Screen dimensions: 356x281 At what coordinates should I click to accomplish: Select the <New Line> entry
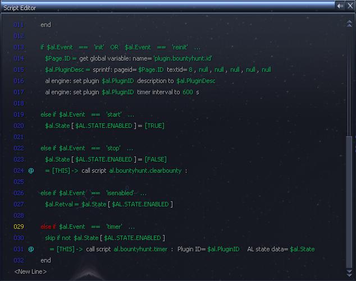[30, 271]
